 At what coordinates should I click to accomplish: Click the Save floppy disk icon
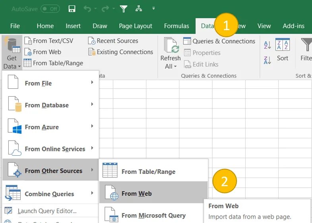point(72,8)
